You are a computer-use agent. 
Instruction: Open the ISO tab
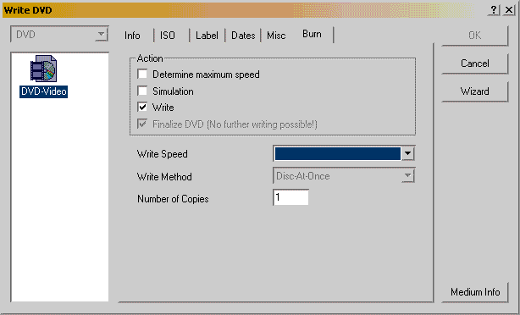pyautogui.click(x=168, y=36)
